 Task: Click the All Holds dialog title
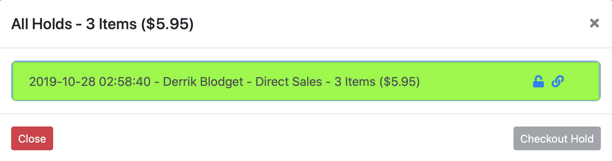(102, 24)
